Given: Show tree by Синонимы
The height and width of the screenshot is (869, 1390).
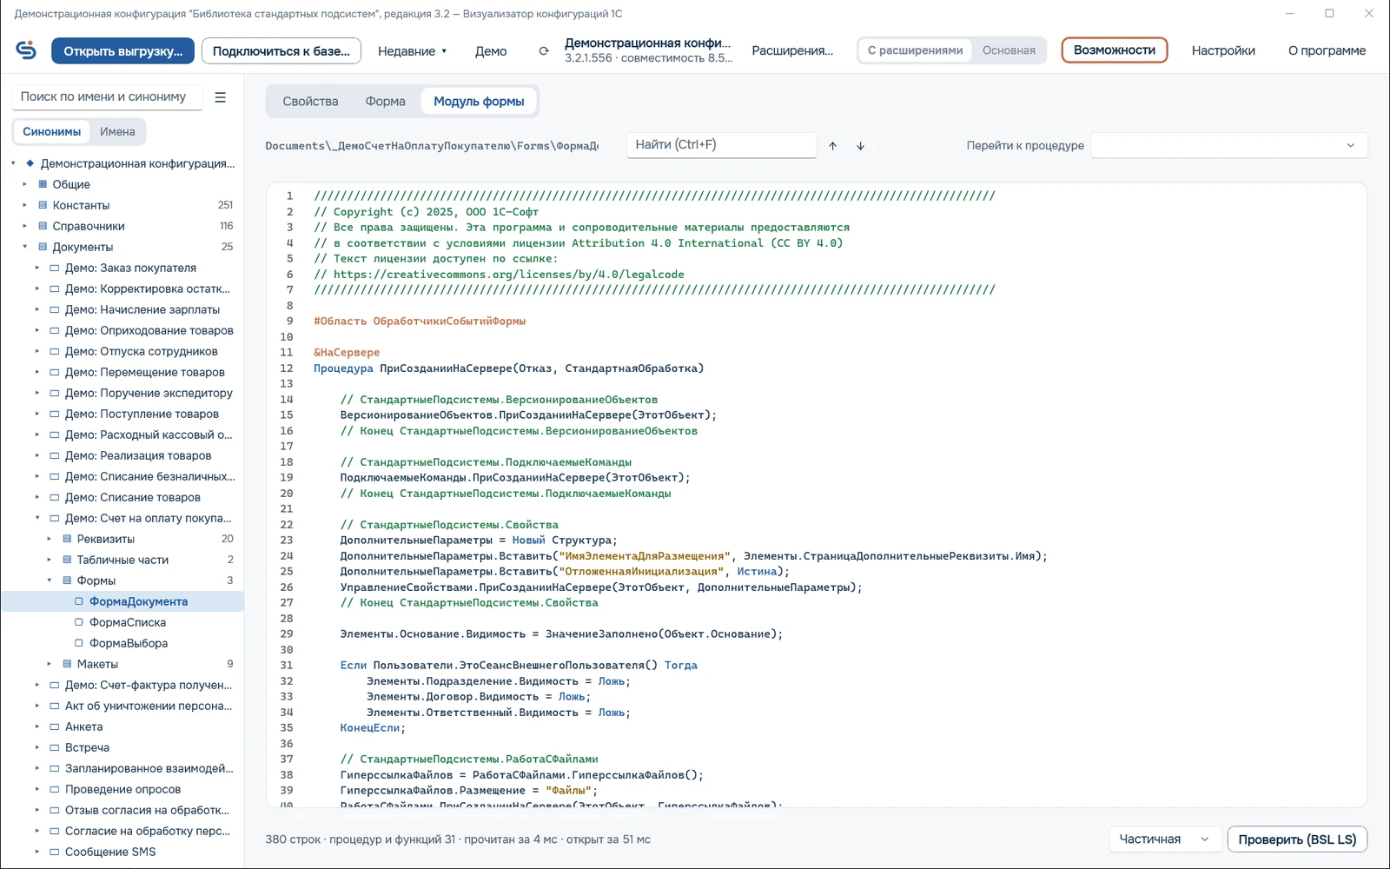Looking at the screenshot, I should [x=52, y=132].
